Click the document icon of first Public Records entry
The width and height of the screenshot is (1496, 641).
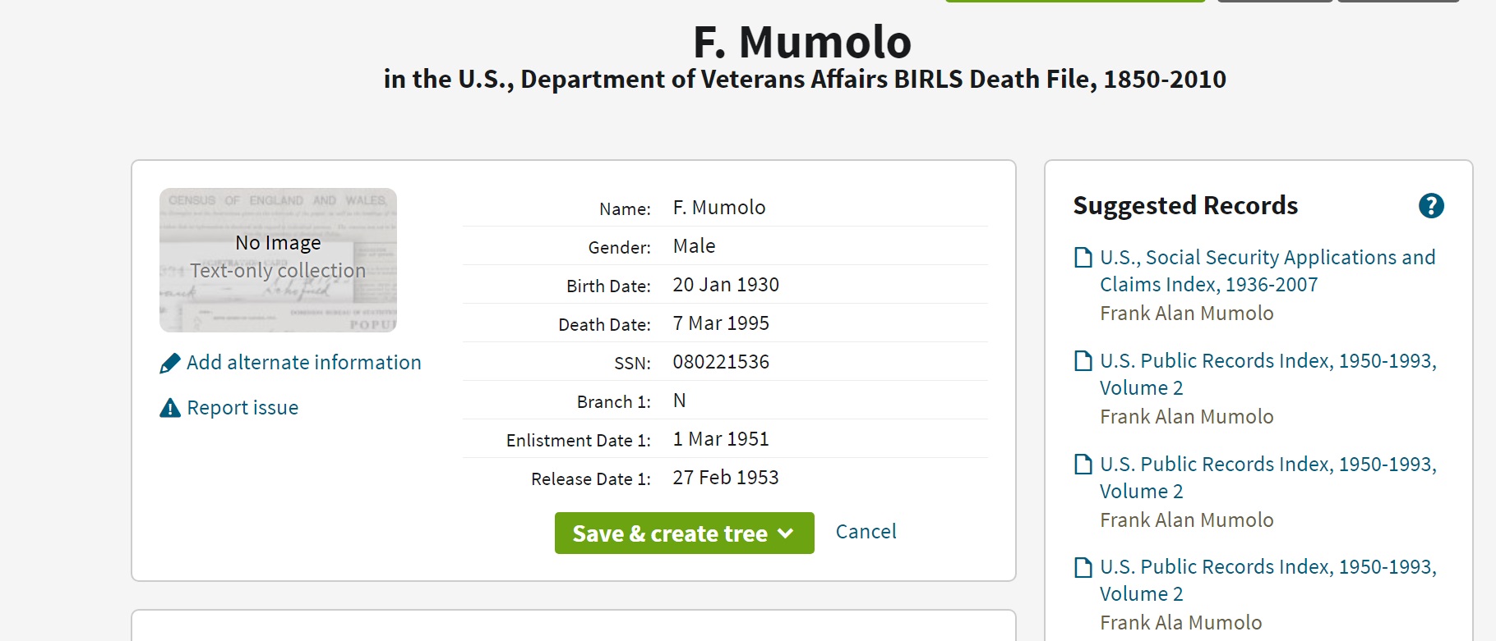(1083, 361)
